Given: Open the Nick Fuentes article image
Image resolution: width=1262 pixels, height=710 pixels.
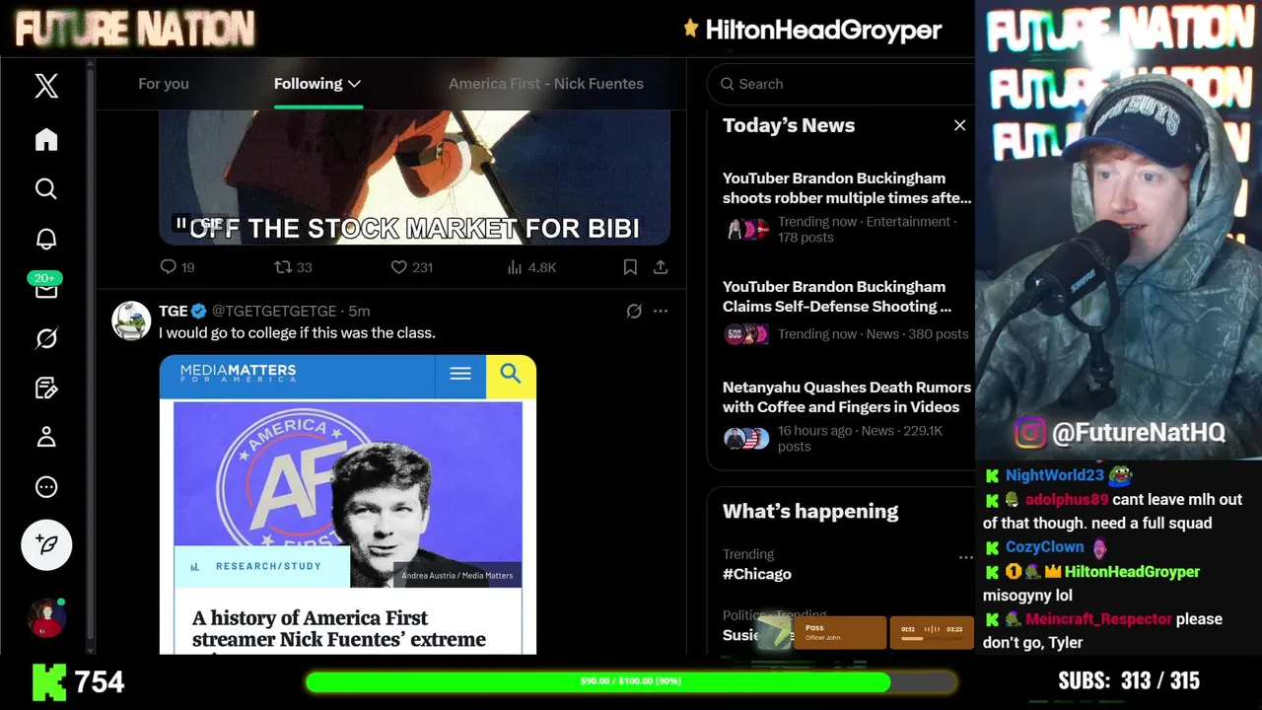Looking at the screenshot, I should tap(348, 495).
